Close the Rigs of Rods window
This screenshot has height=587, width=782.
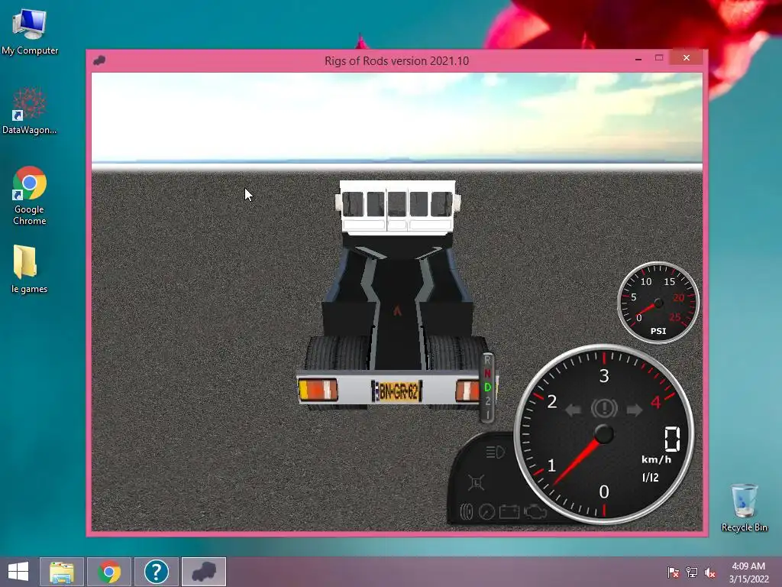coord(687,58)
